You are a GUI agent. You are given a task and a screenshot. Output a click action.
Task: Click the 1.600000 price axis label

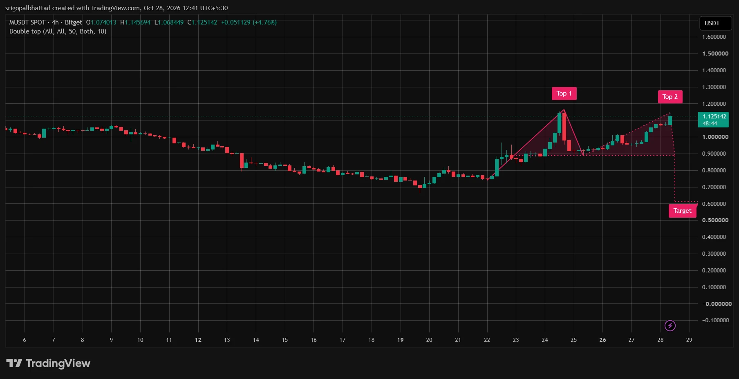tap(714, 37)
